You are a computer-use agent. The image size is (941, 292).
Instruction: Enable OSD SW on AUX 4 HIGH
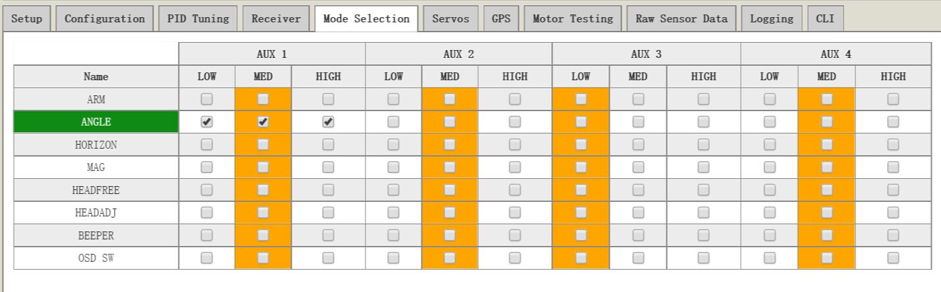tap(893, 258)
